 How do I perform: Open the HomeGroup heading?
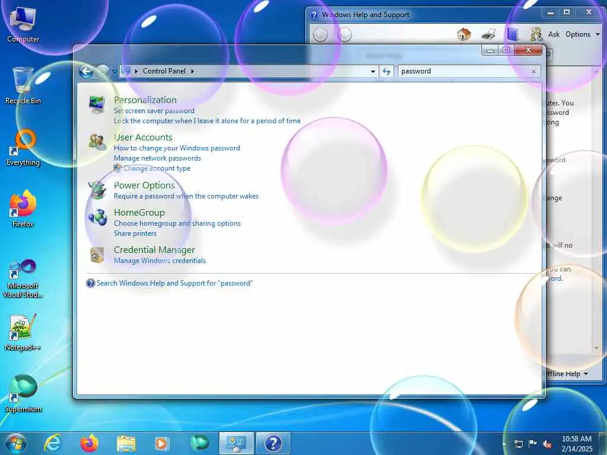pyautogui.click(x=139, y=213)
